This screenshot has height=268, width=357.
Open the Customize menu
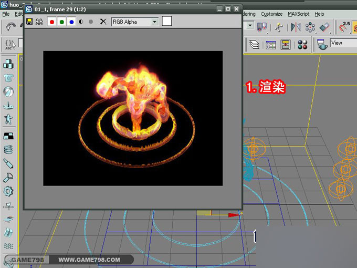(x=271, y=14)
